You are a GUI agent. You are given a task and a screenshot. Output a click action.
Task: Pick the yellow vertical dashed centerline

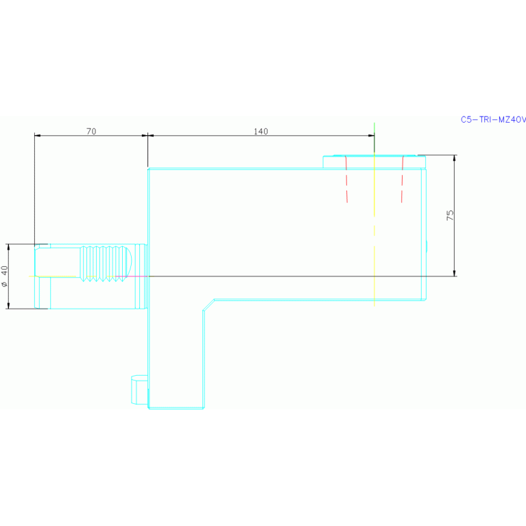pyautogui.click(x=374, y=233)
